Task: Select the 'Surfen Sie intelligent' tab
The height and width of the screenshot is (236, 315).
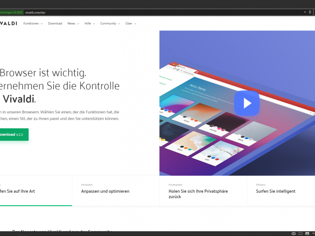Action: click(281, 191)
